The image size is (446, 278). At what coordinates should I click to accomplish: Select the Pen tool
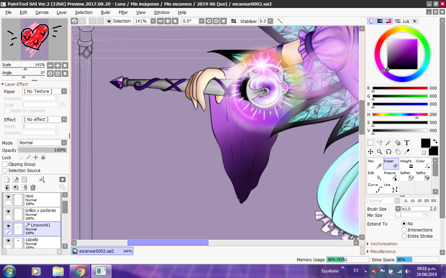point(375,164)
